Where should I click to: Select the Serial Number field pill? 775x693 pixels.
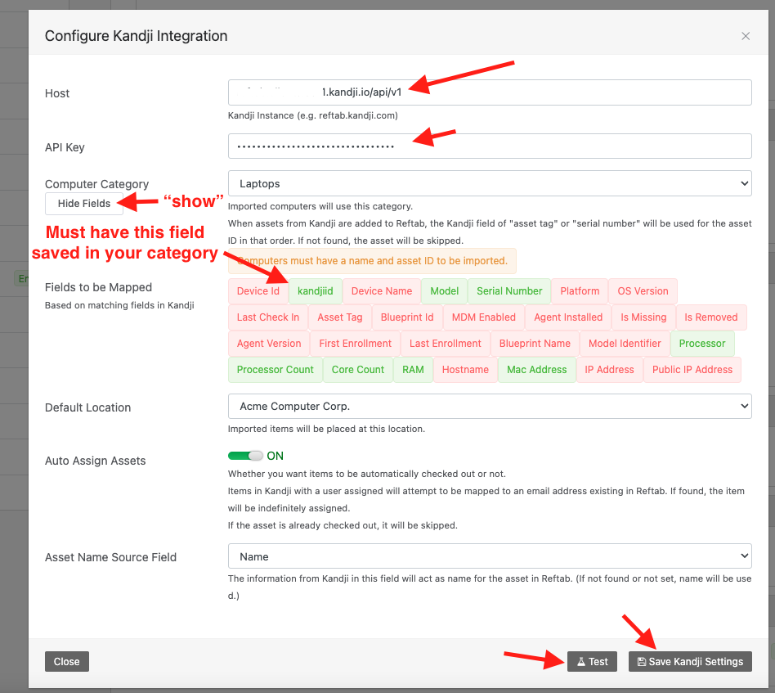point(508,290)
